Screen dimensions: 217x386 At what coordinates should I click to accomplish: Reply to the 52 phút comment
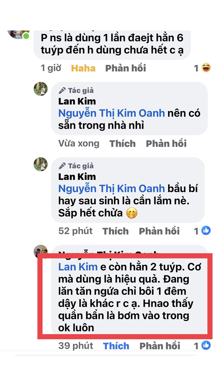tap(159, 231)
